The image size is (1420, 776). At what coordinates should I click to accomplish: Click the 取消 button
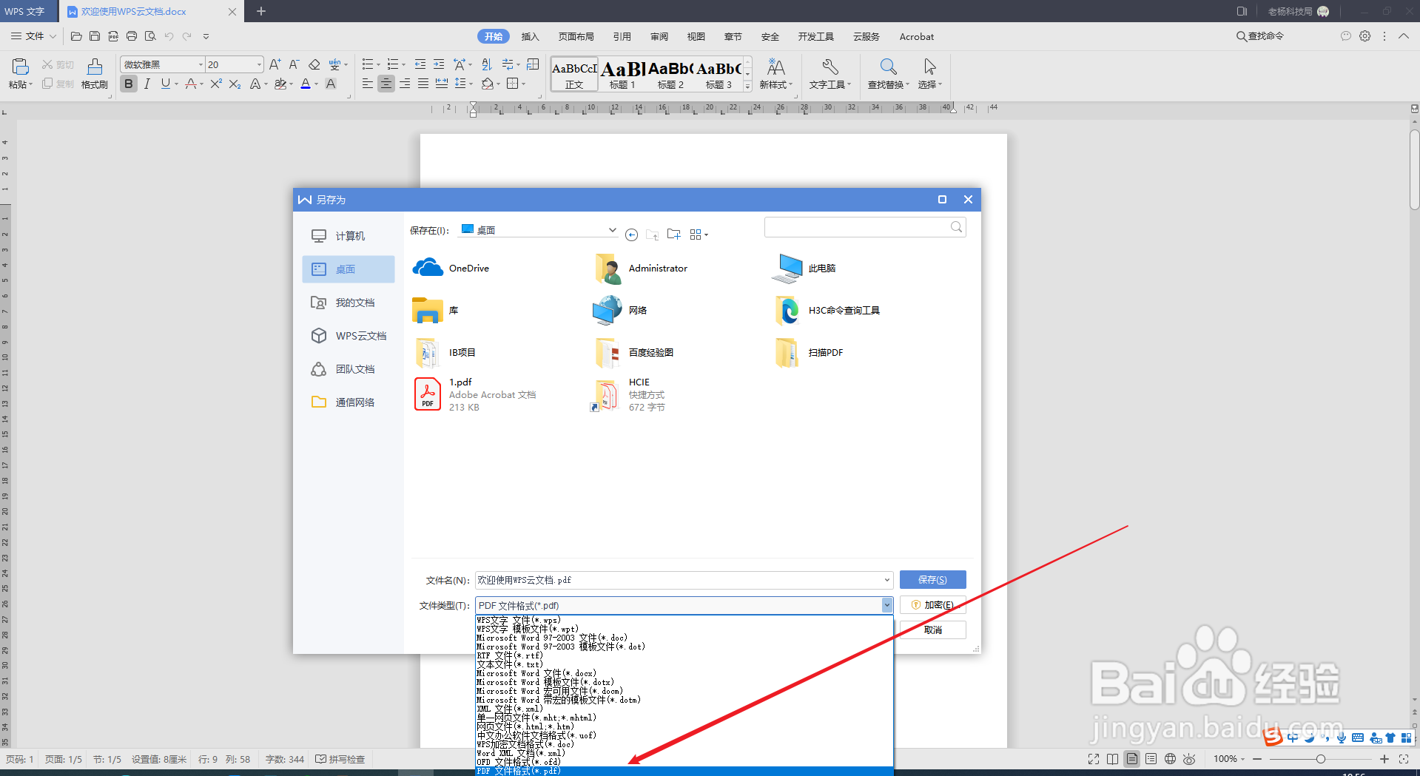pyautogui.click(x=932, y=630)
